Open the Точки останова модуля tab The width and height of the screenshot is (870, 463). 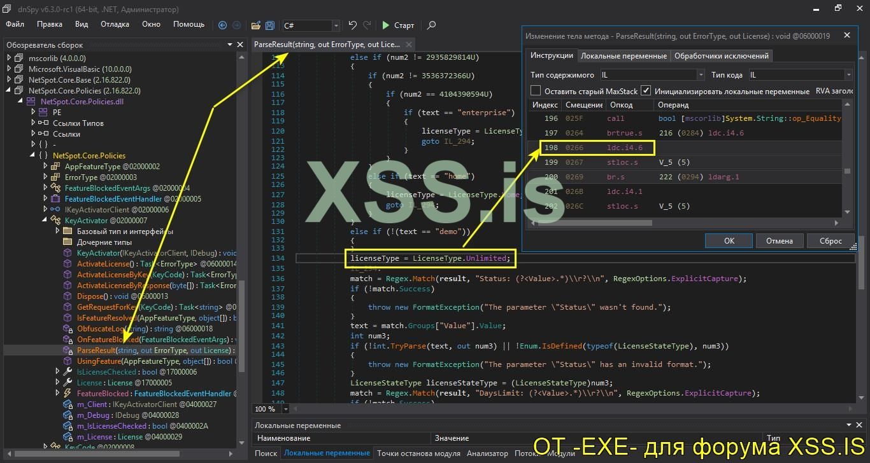coord(418,453)
